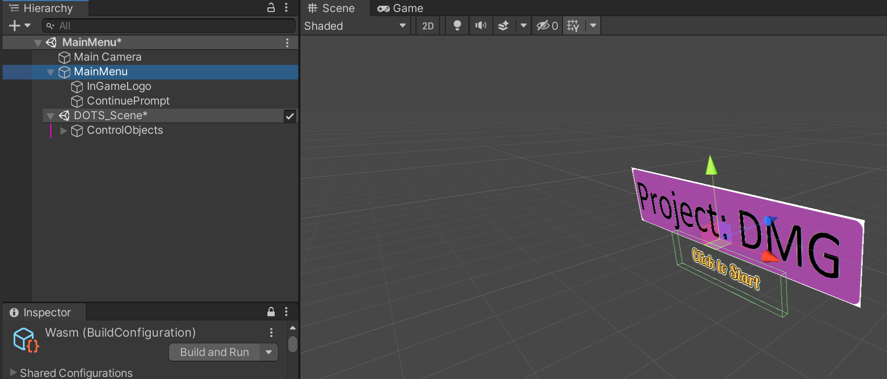Click the cube icon next to Main Camera

click(64, 57)
